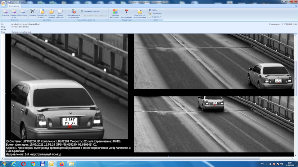Open the floppy-disk app in taskbar

(x=43, y=164)
